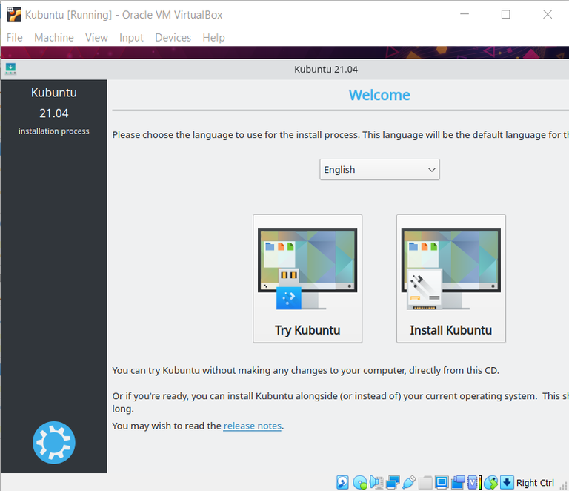The image size is (569, 491).
Task: Maximize the VirtualBox window
Action: tap(505, 14)
